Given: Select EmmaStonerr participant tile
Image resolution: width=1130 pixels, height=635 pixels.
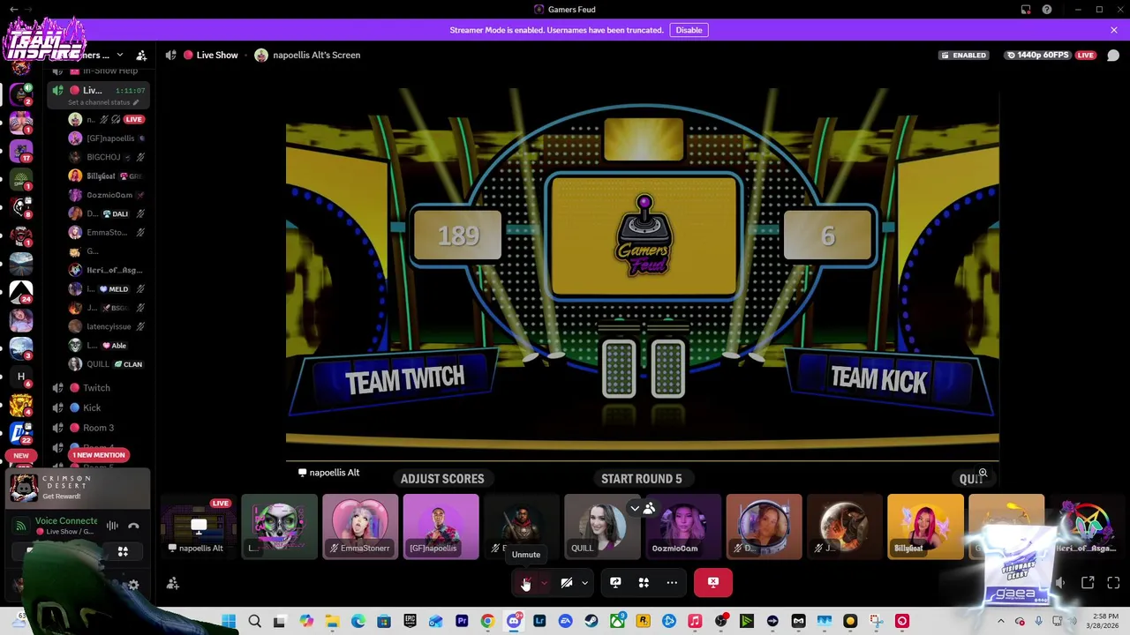Looking at the screenshot, I should pyautogui.click(x=359, y=527).
